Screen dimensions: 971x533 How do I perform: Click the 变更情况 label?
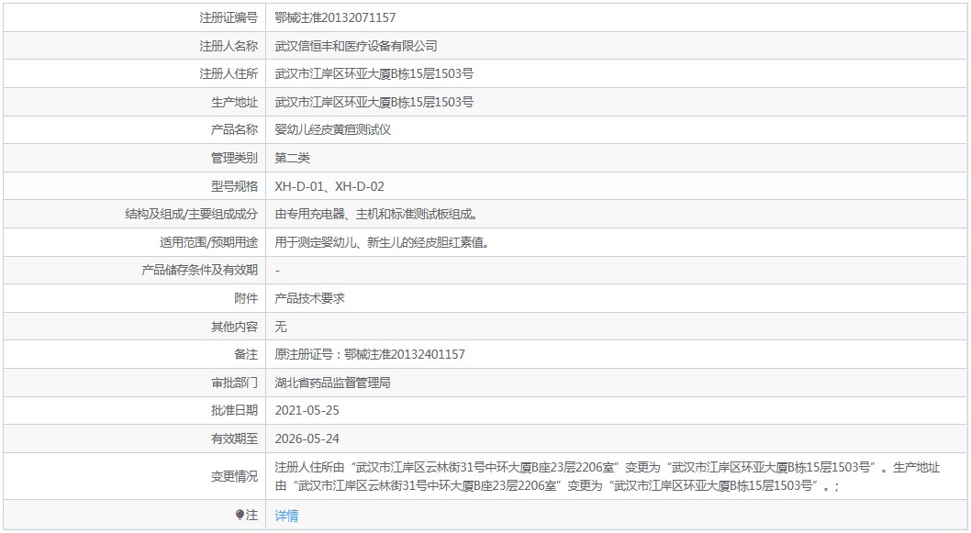tap(235, 476)
